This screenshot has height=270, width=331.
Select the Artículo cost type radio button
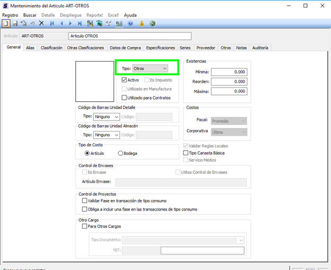[87, 153]
